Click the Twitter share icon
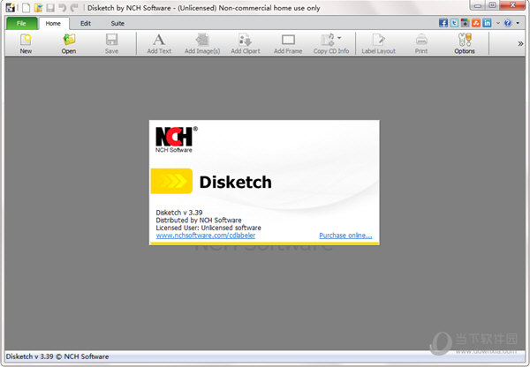530x367 pixels. pos(454,23)
